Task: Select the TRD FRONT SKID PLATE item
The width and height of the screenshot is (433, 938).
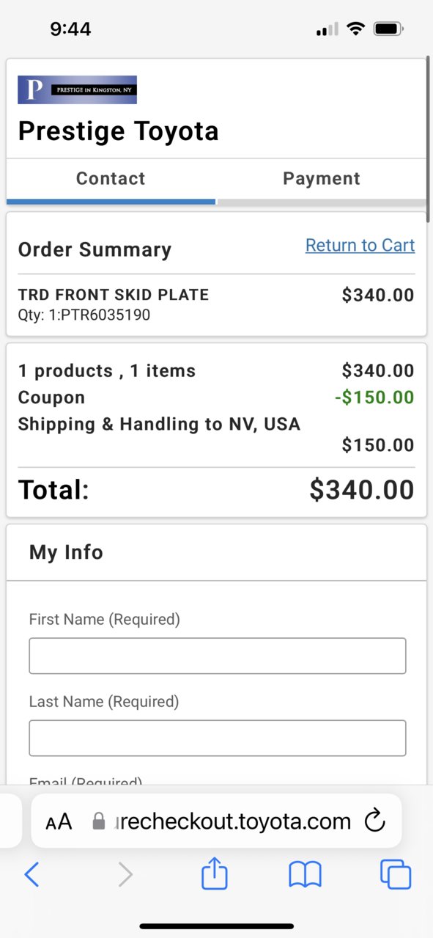Action: point(114,295)
